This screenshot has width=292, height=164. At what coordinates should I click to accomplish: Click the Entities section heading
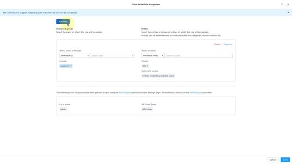145,29
